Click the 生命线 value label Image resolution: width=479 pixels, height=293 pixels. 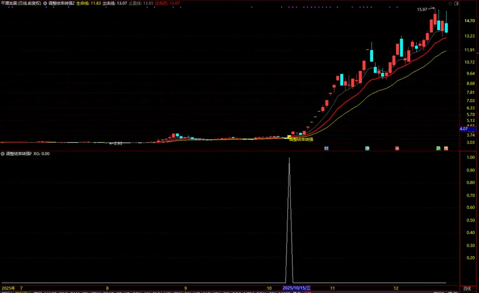click(88, 3)
